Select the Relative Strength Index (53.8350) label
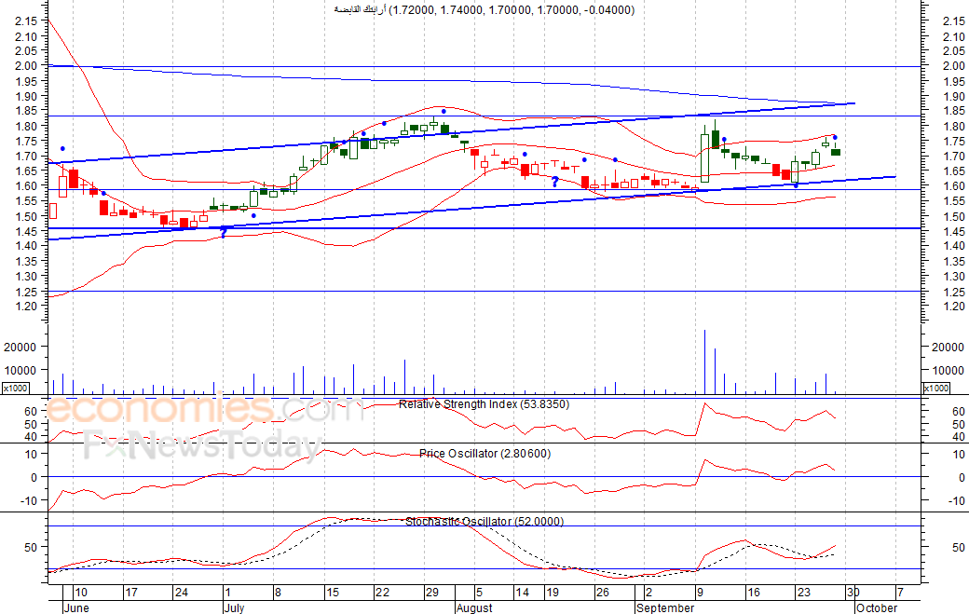This screenshot has height=614, width=969. coord(484,404)
